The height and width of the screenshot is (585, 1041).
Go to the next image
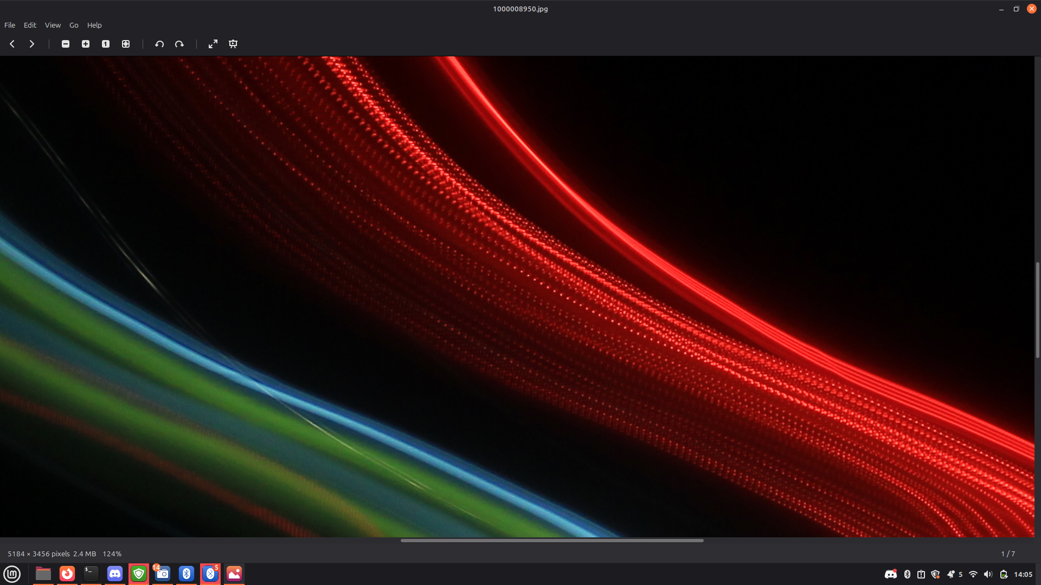point(32,44)
